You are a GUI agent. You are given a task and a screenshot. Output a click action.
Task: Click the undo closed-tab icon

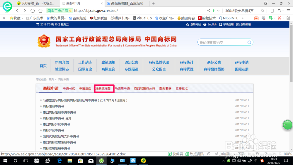(x=279, y=11)
